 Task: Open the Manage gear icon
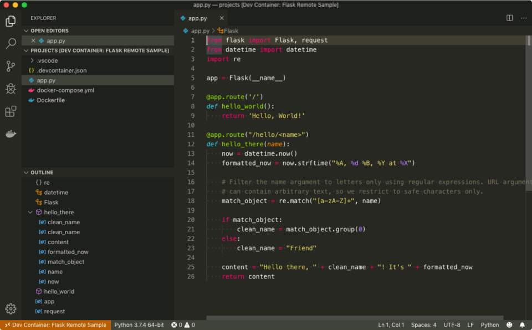(x=11, y=308)
